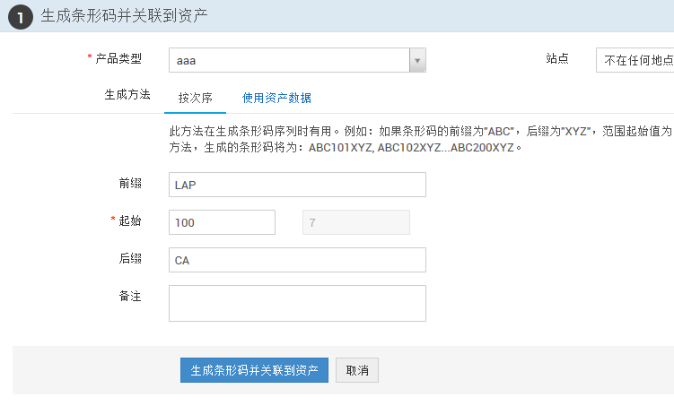Click the 产品类型 required field label
The image size is (674, 406).
coord(118,58)
